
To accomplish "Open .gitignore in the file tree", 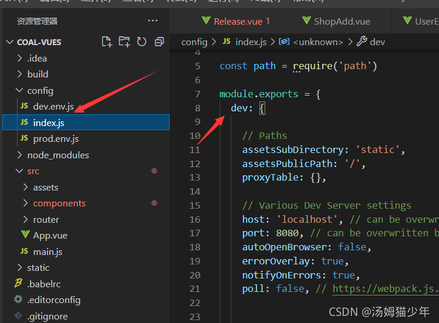I will tap(48, 317).
